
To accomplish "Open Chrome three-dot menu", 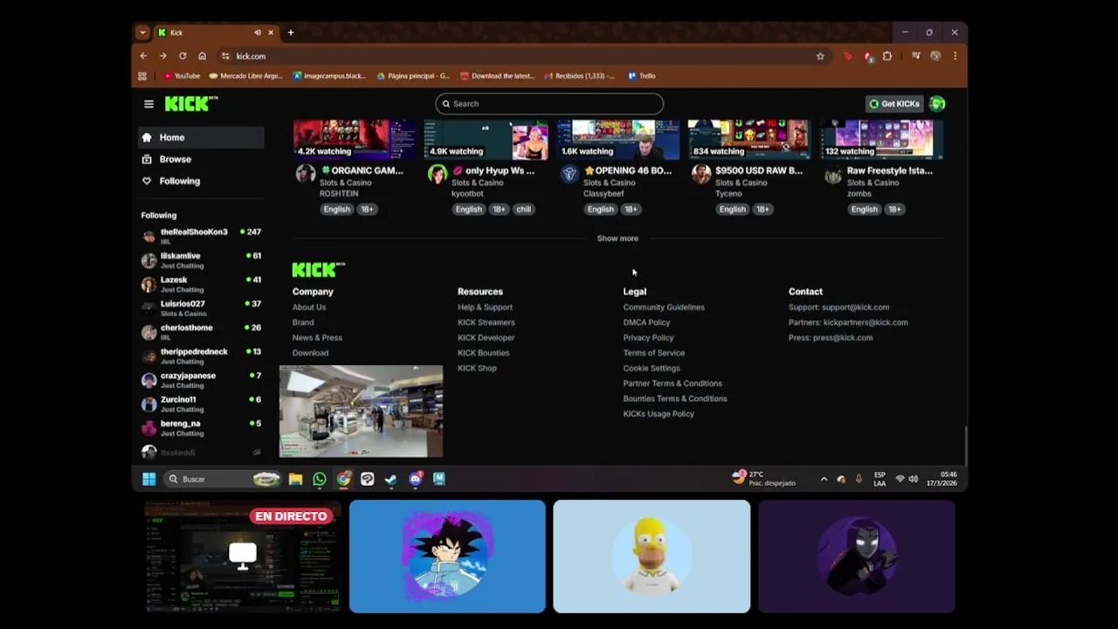I will click(955, 56).
